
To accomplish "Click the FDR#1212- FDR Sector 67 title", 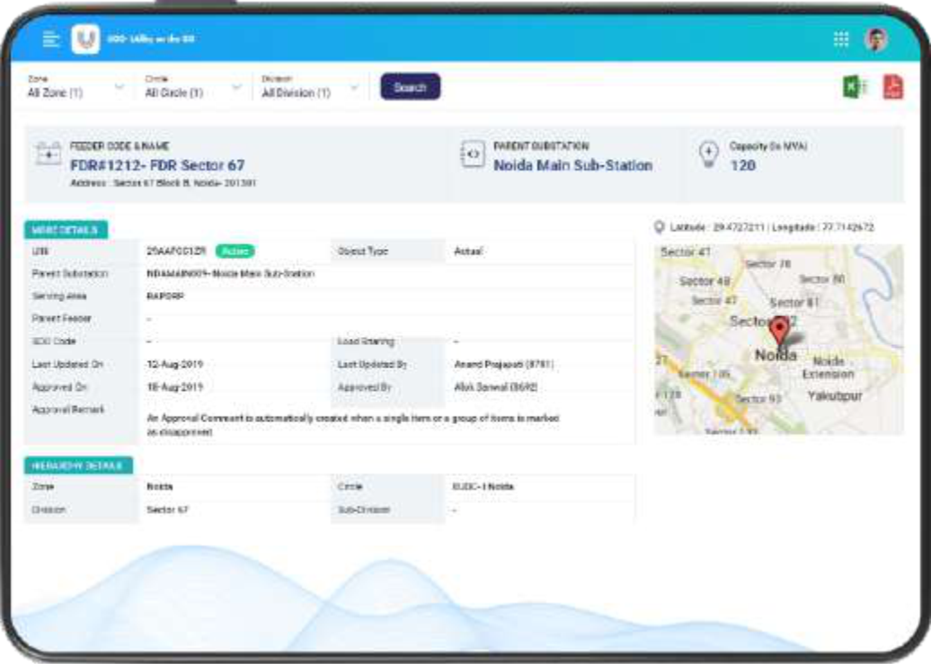I will [157, 165].
